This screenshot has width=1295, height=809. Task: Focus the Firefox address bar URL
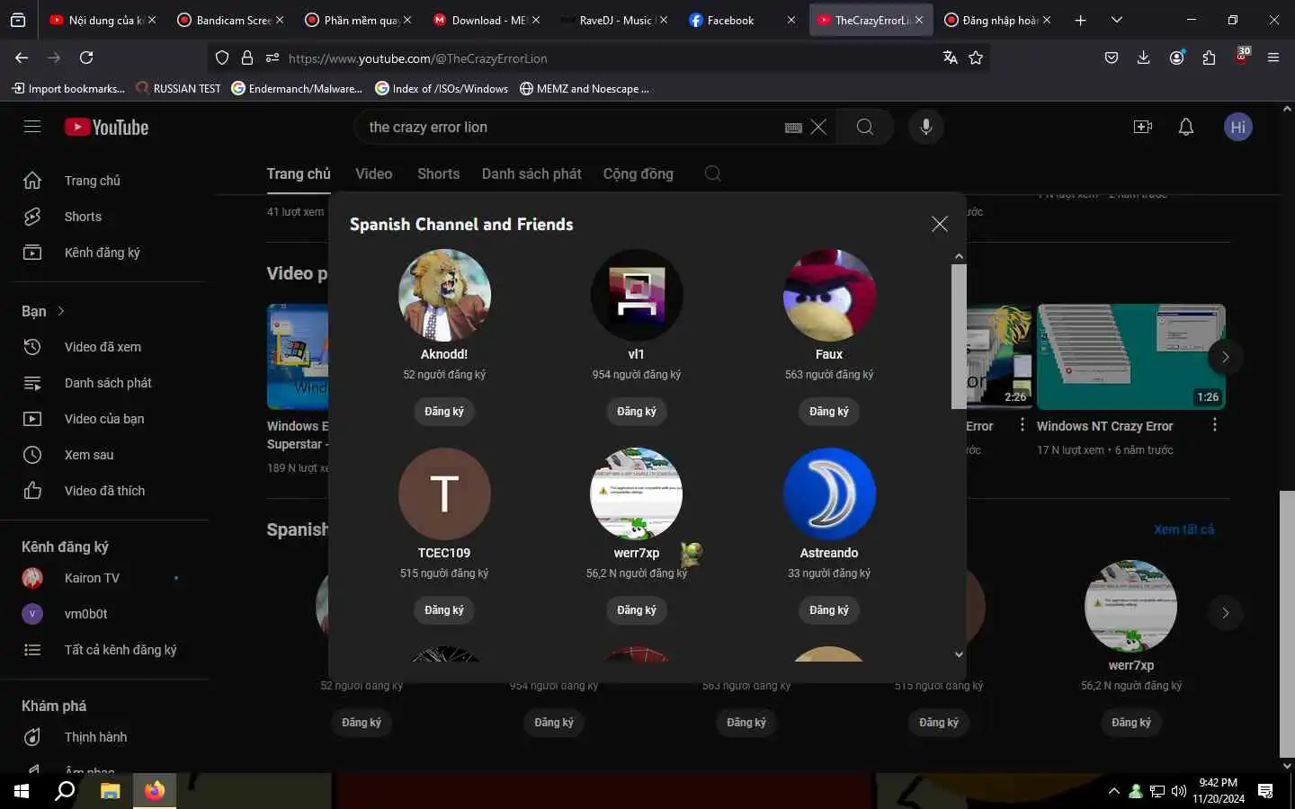[x=603, y=58]
